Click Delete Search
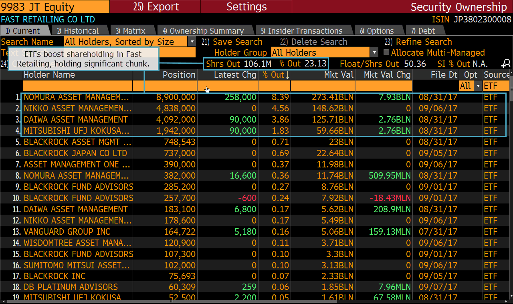 point(313,42)
